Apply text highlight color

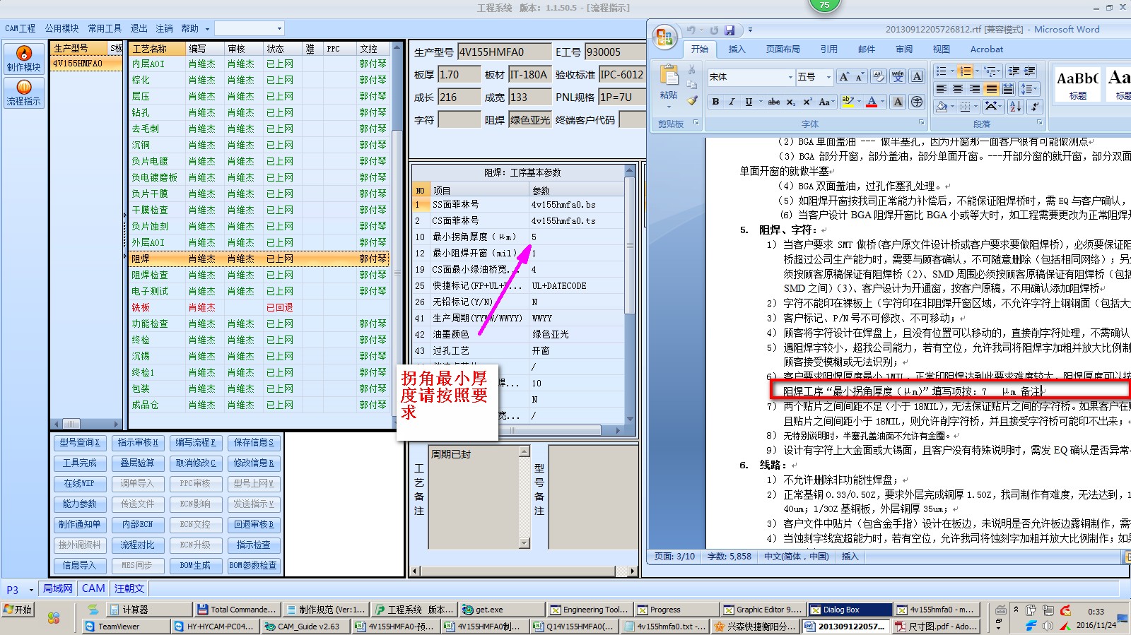848,102
